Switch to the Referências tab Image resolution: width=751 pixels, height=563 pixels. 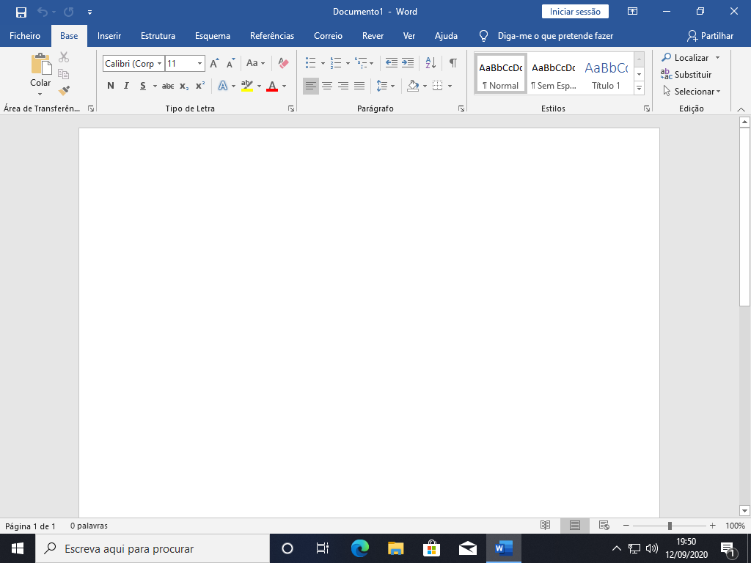[x=272, y=36]
